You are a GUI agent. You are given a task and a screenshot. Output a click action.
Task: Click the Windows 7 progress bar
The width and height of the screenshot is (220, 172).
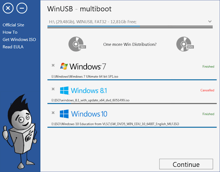click(x=132, y=80)
